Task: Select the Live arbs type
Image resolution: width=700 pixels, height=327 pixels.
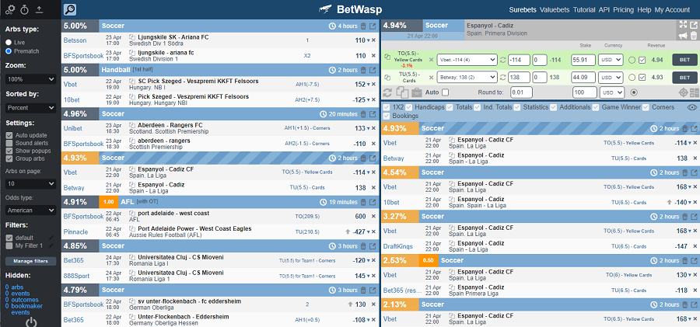Action: [9, 42]
